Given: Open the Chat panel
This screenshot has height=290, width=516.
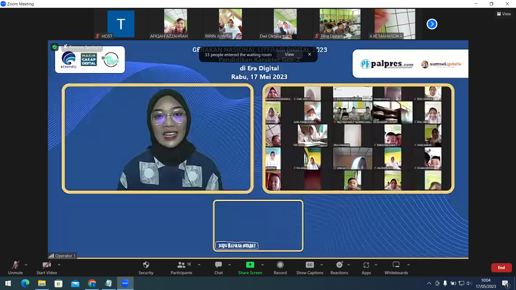Looking at the screenshot, I should click(x=218, y=268).
